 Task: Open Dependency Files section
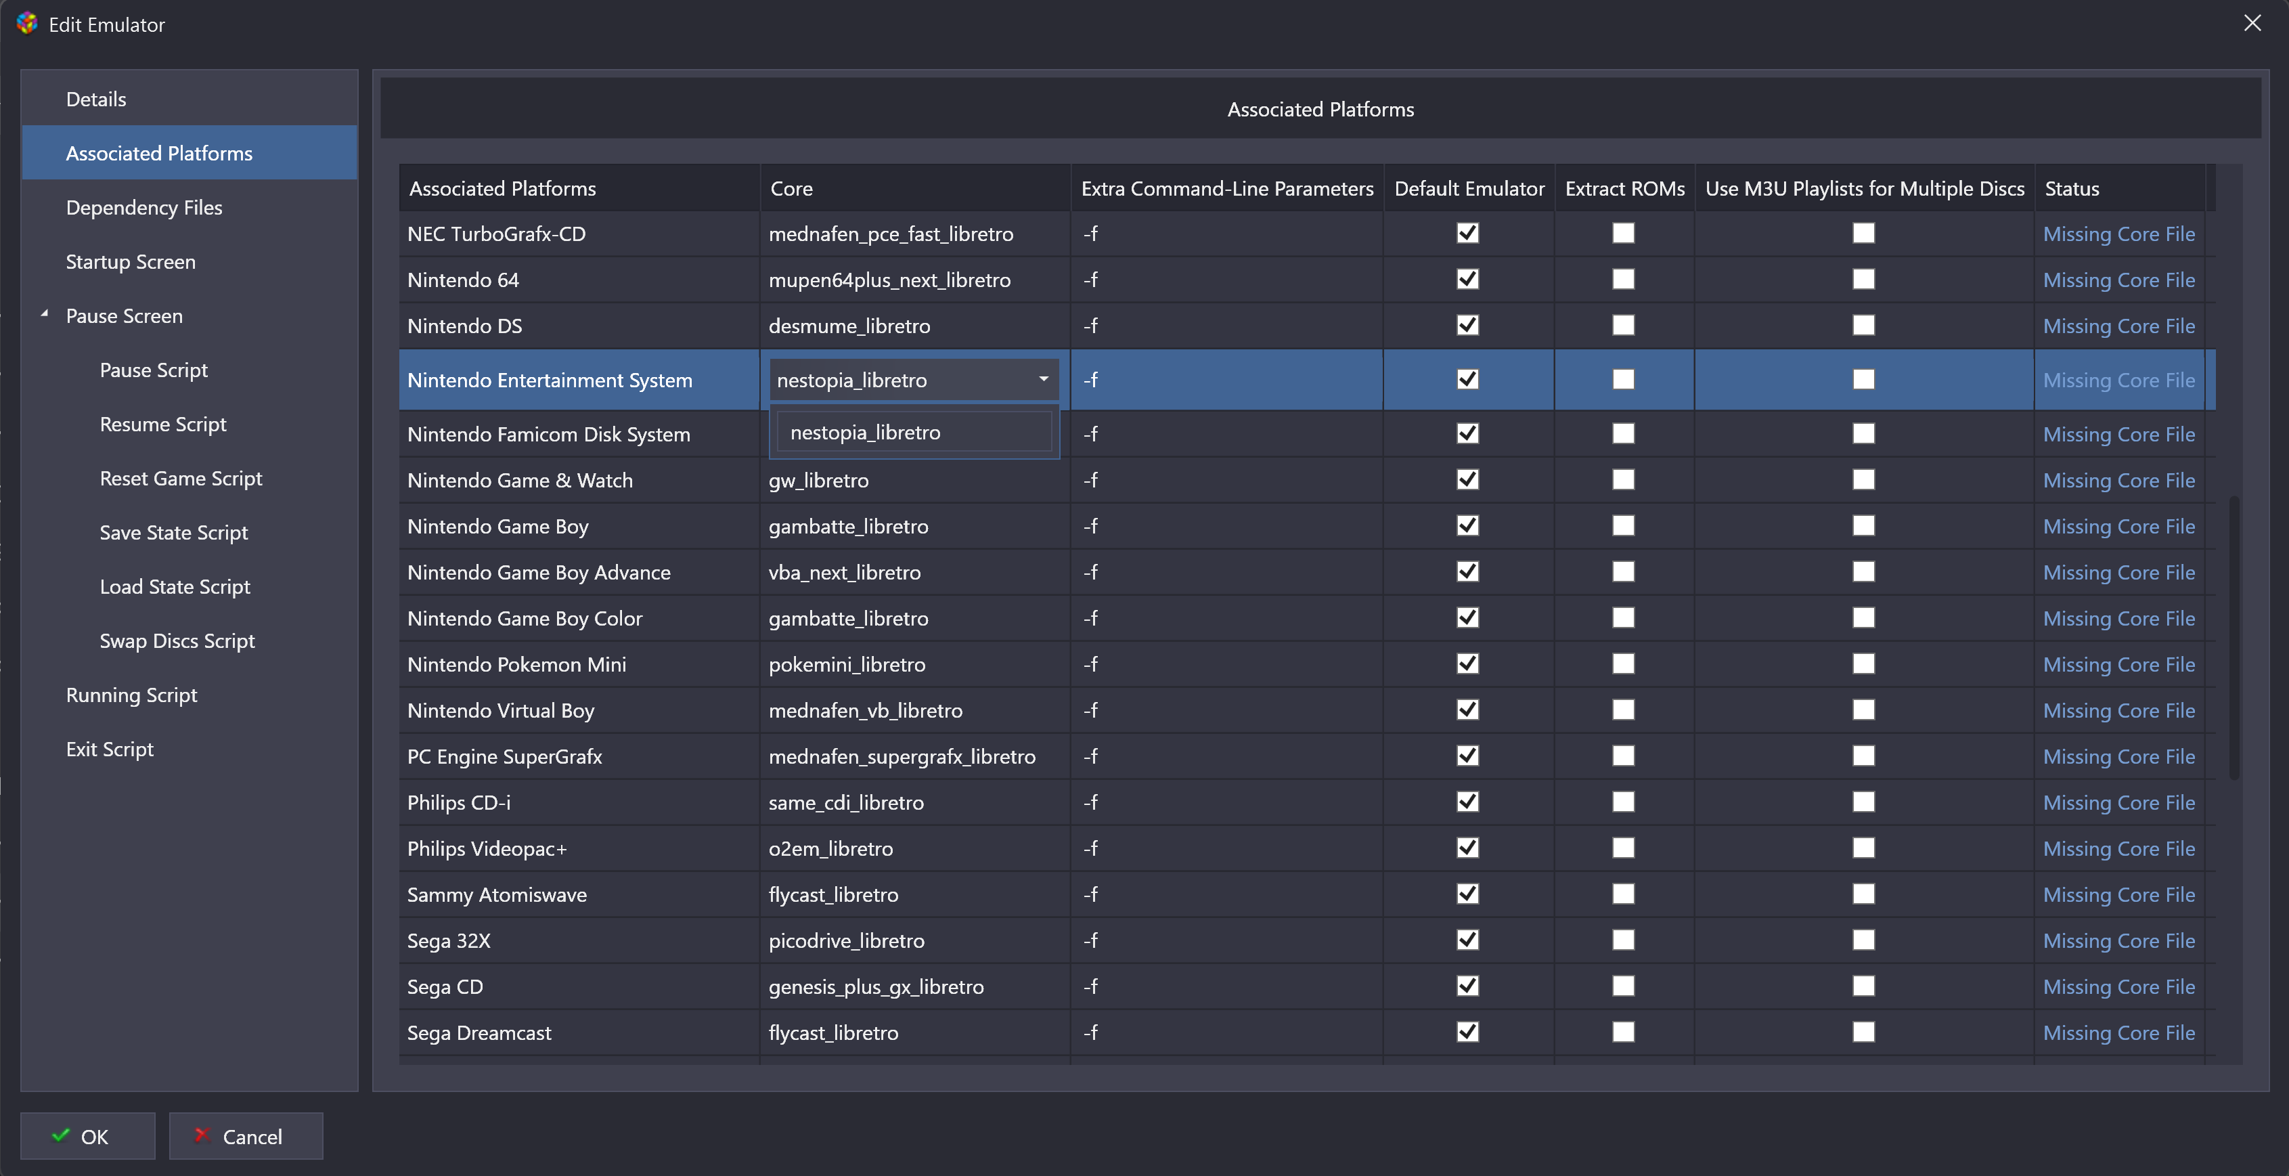[190, 207]
